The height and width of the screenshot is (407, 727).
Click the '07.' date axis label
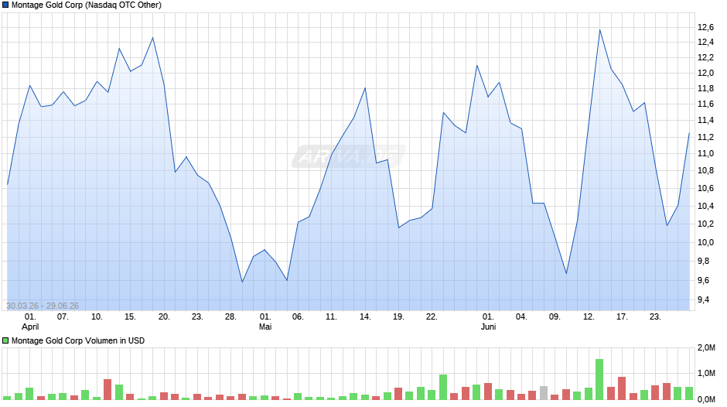[63, 316]
